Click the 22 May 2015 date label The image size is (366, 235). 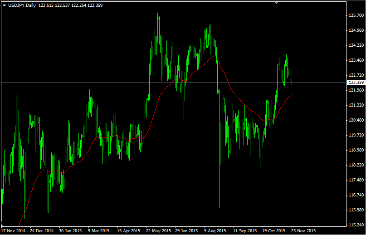click(158, 231)
